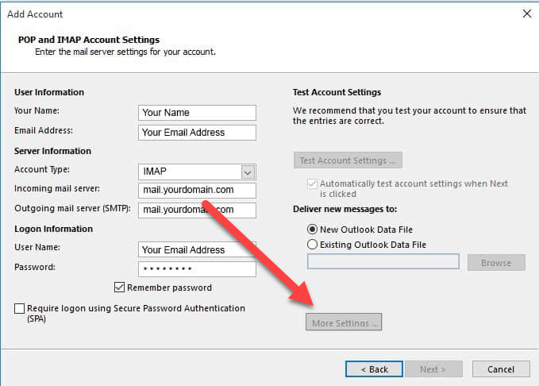The width and height of the screenshot is (539, 386).
Task: Click the Password input field
Action: pyautogui.click(x=197, y=269)
